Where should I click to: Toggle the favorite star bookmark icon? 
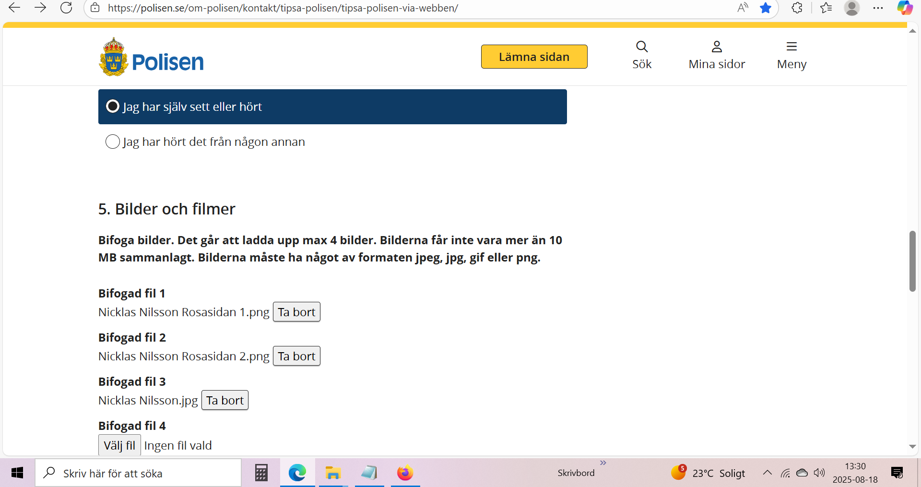(766, 8)
